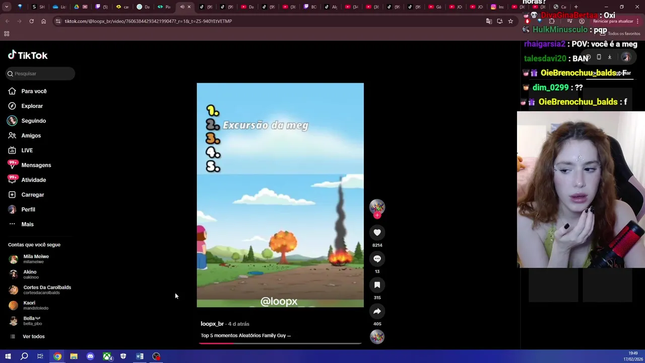Open Carregar upload page

26,195
